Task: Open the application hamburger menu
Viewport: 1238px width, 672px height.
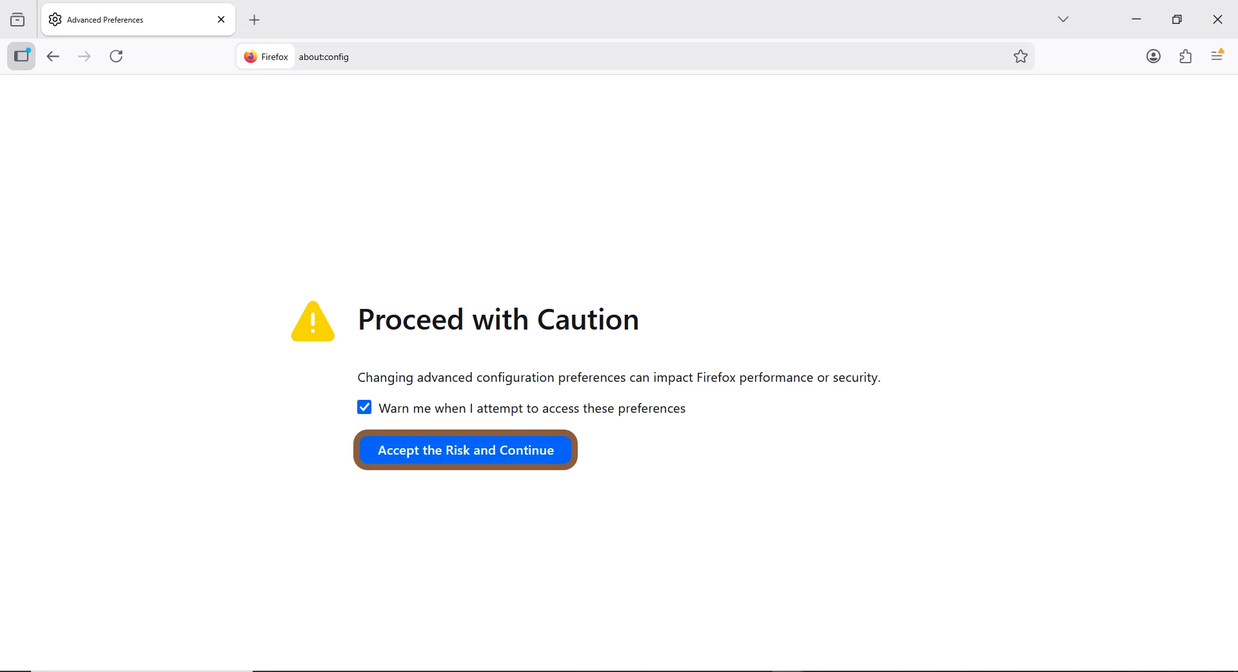Action: click(x=1218, y=56)
